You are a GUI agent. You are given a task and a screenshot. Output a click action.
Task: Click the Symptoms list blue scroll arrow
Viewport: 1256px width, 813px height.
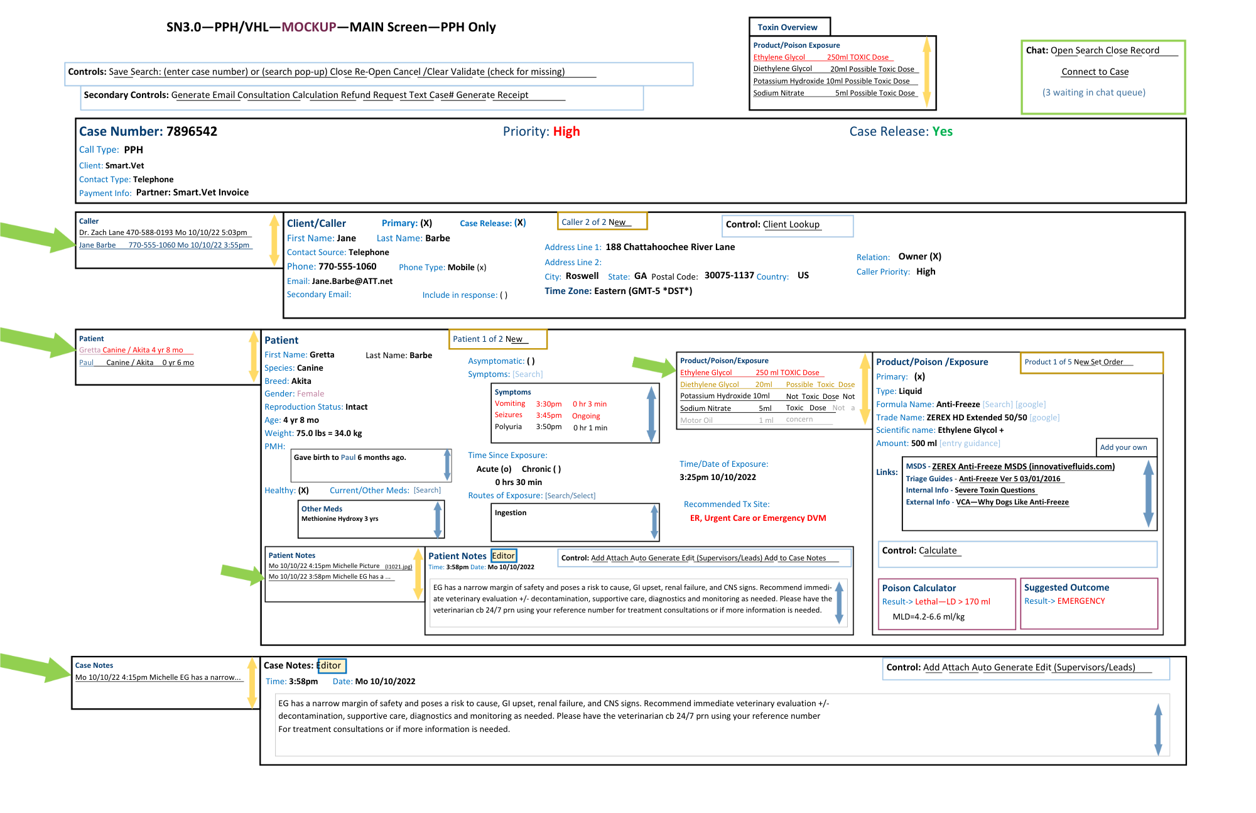pos(651,414)
